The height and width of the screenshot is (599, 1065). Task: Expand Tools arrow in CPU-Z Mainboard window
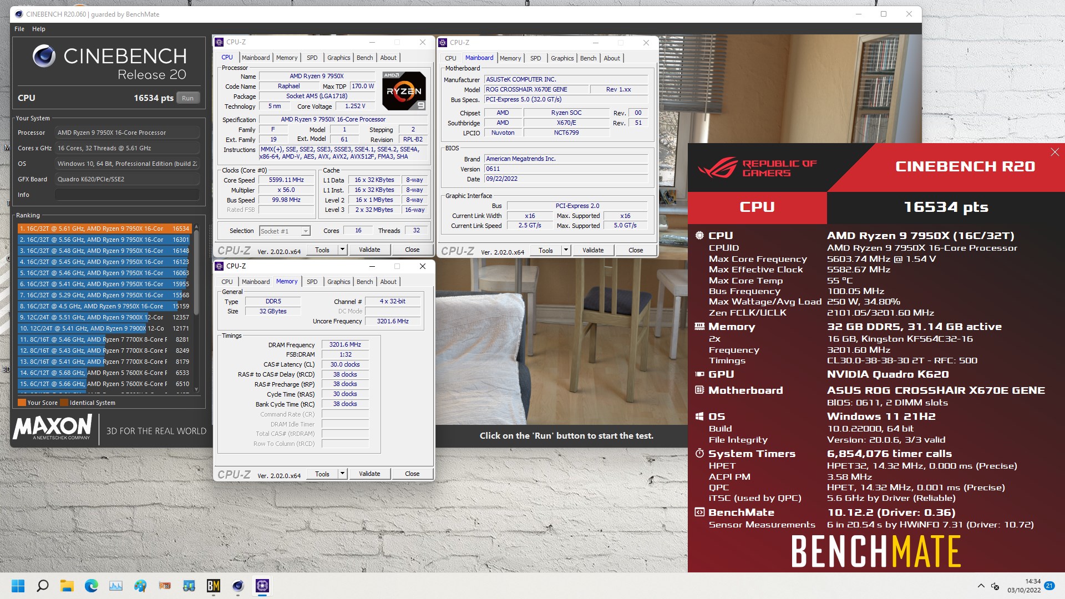pyautogui.click(x=566, y=250)
